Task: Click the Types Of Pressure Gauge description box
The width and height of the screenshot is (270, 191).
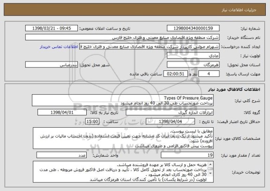Action: click(x=123, y=100)
